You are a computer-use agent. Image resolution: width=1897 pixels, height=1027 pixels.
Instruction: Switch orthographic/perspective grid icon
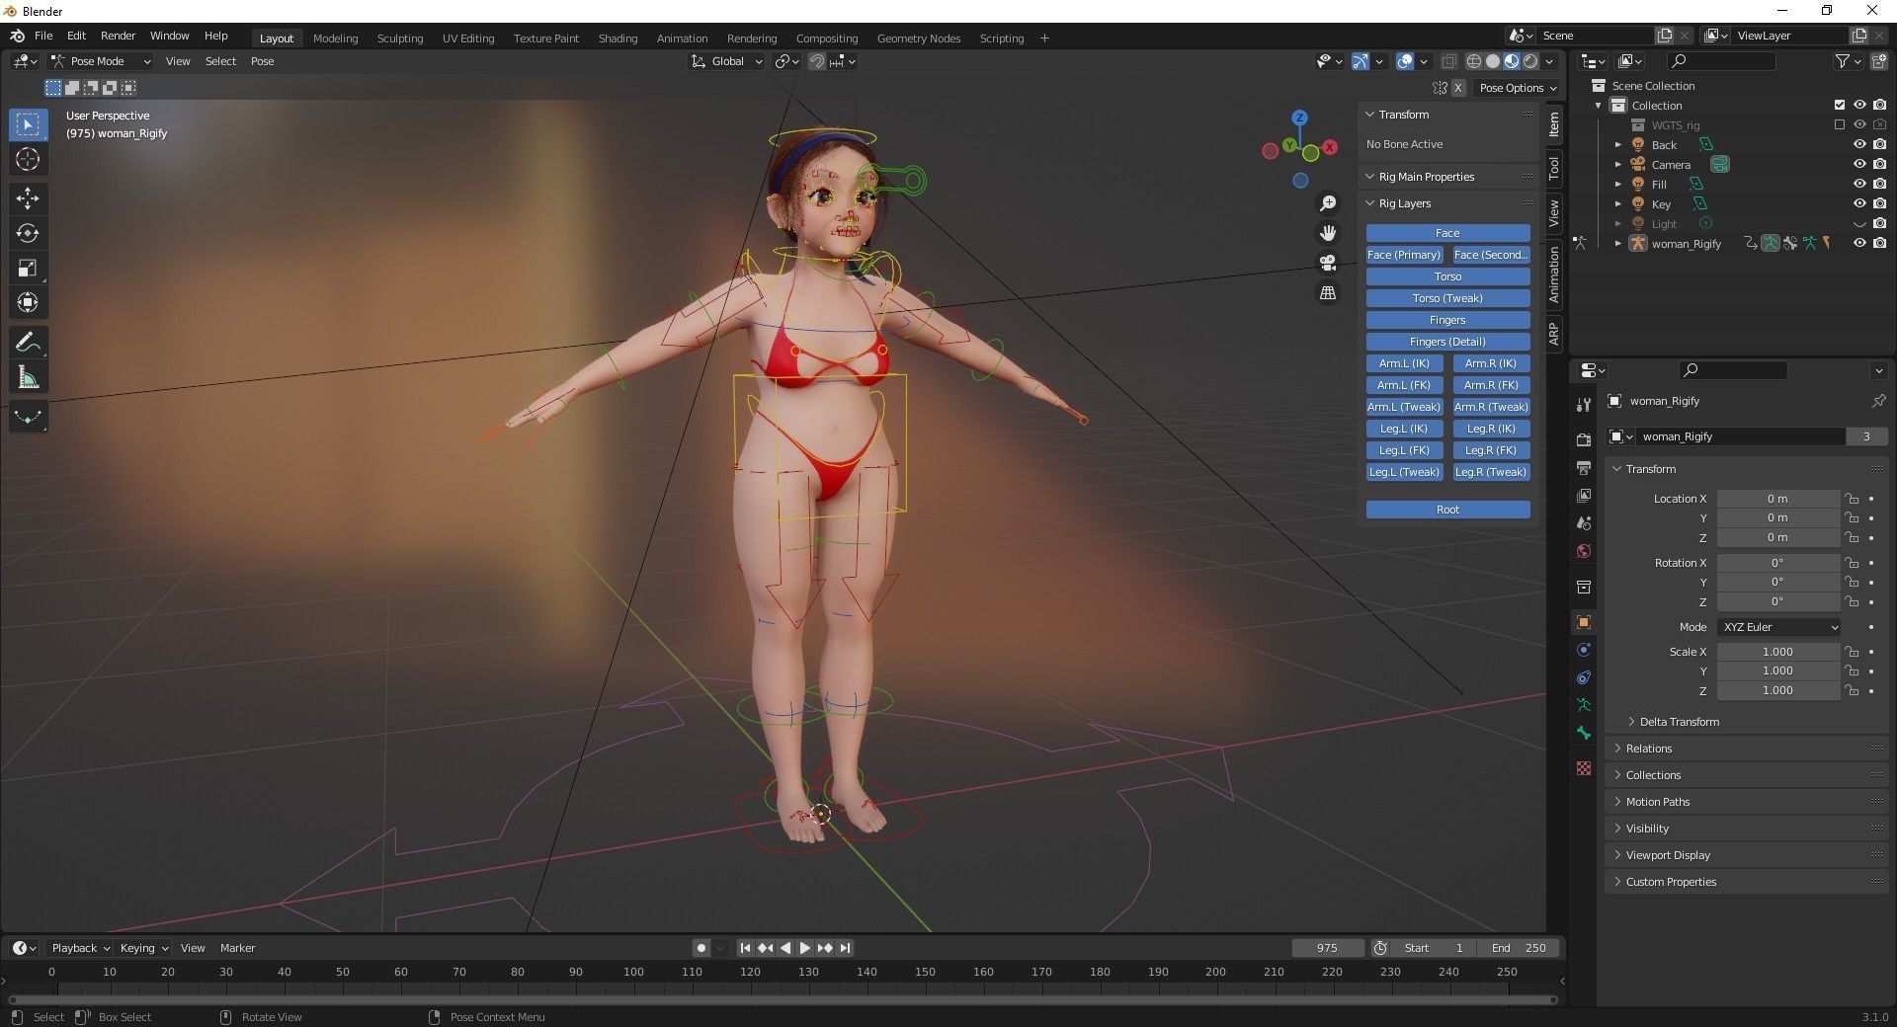(1328, 293)
